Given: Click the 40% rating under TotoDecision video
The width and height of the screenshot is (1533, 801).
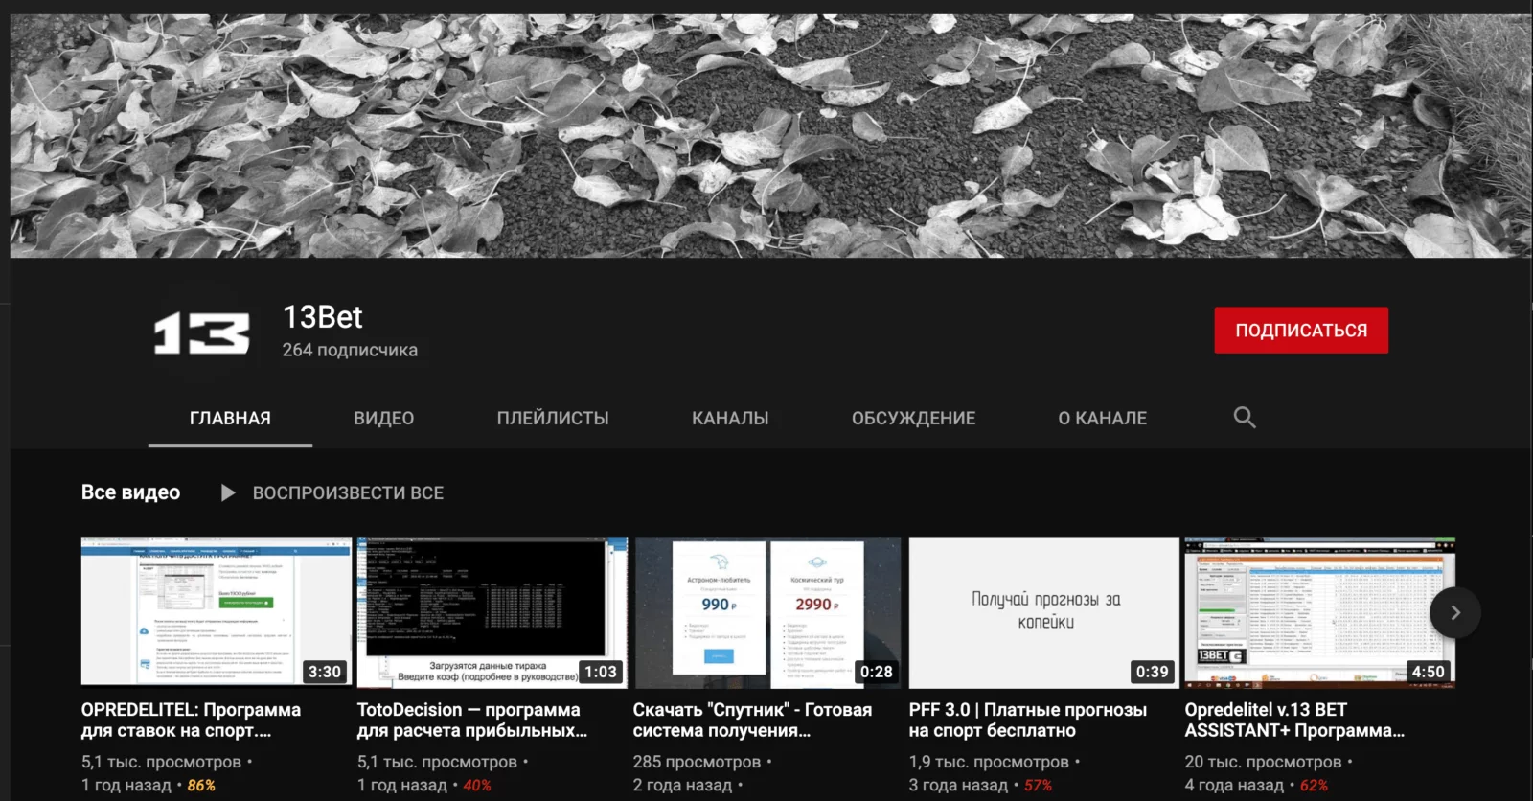Looking at the screenshot, I should pyautogui.click(x=477, y=786).
